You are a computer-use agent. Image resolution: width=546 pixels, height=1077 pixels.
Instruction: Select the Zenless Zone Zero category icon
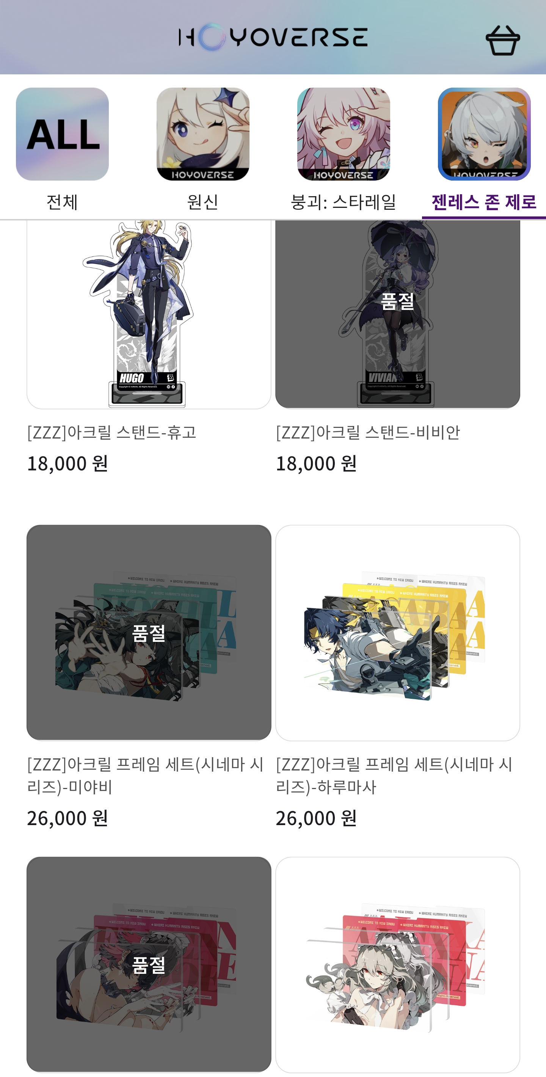click(484, 134)
